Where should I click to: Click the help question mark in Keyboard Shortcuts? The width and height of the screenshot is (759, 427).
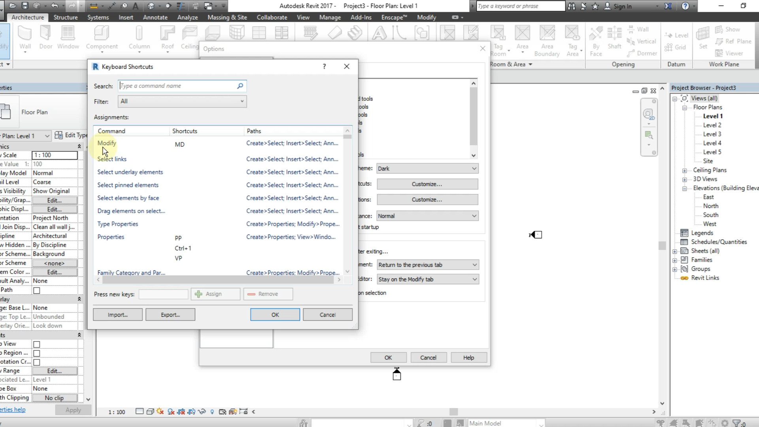click(x=324, y=66)
